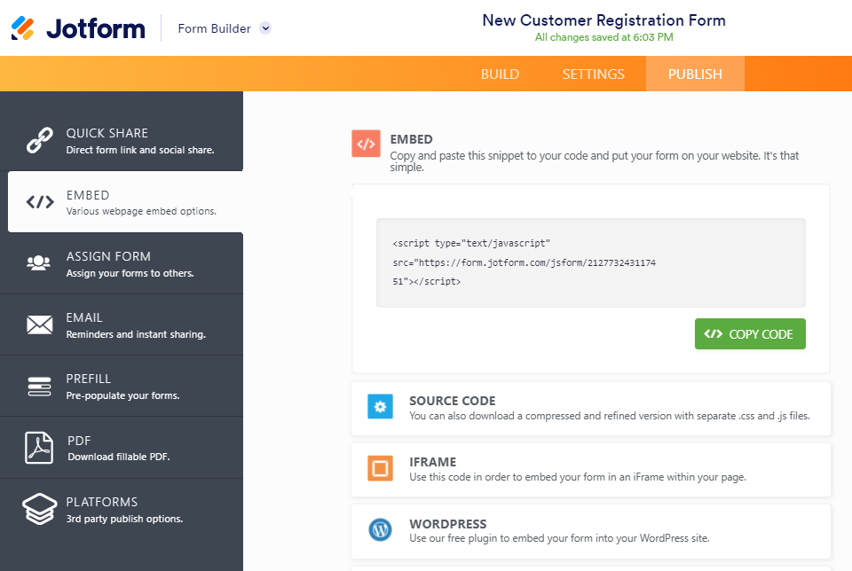The width and height of the screenshot is (852, 571).
Task: Open the PLATFORMS sidebar section
Action: pyautogui.click(x=122, y=510)
